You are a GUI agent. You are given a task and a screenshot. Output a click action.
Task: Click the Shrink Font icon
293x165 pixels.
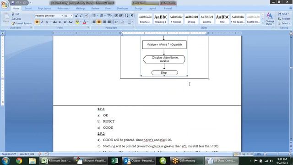(81, 16)
